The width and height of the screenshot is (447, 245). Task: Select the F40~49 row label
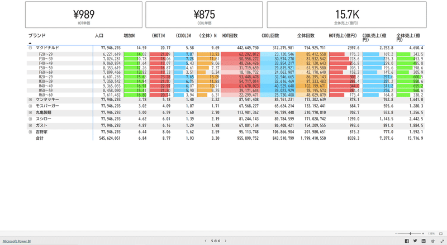(x=46, y=63)
